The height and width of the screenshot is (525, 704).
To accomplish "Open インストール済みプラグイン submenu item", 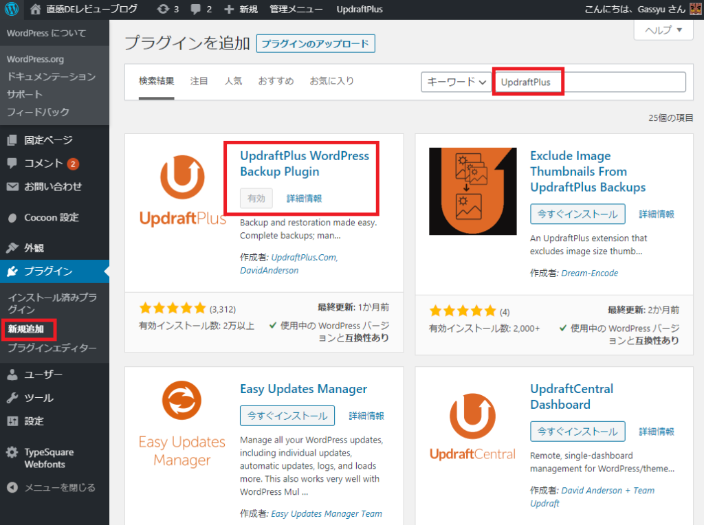I will (x=52, y=303).
